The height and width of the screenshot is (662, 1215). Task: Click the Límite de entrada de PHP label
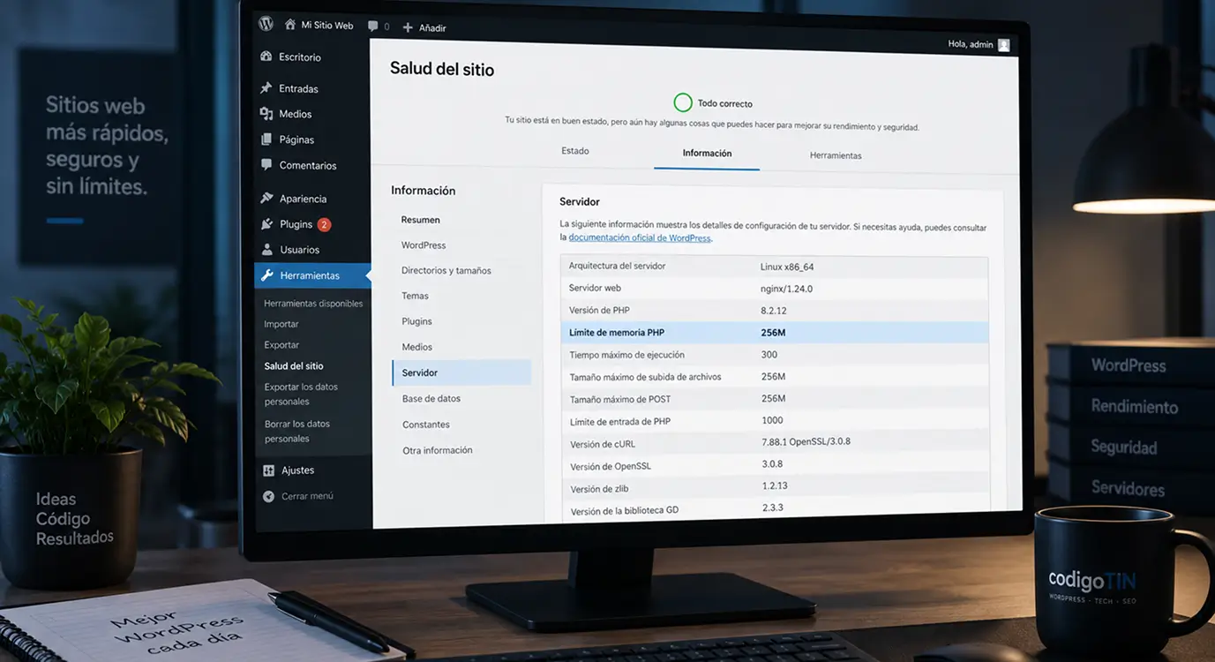[x=620, y=422]
